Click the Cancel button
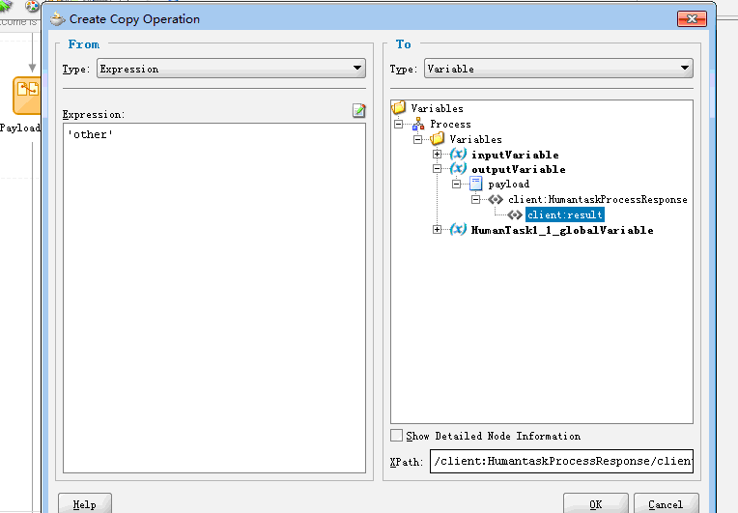Viewport: 738px width, 513px height. [666, 503]
